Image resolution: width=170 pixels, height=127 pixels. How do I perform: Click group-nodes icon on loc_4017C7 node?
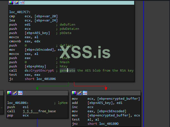point(22,3)
